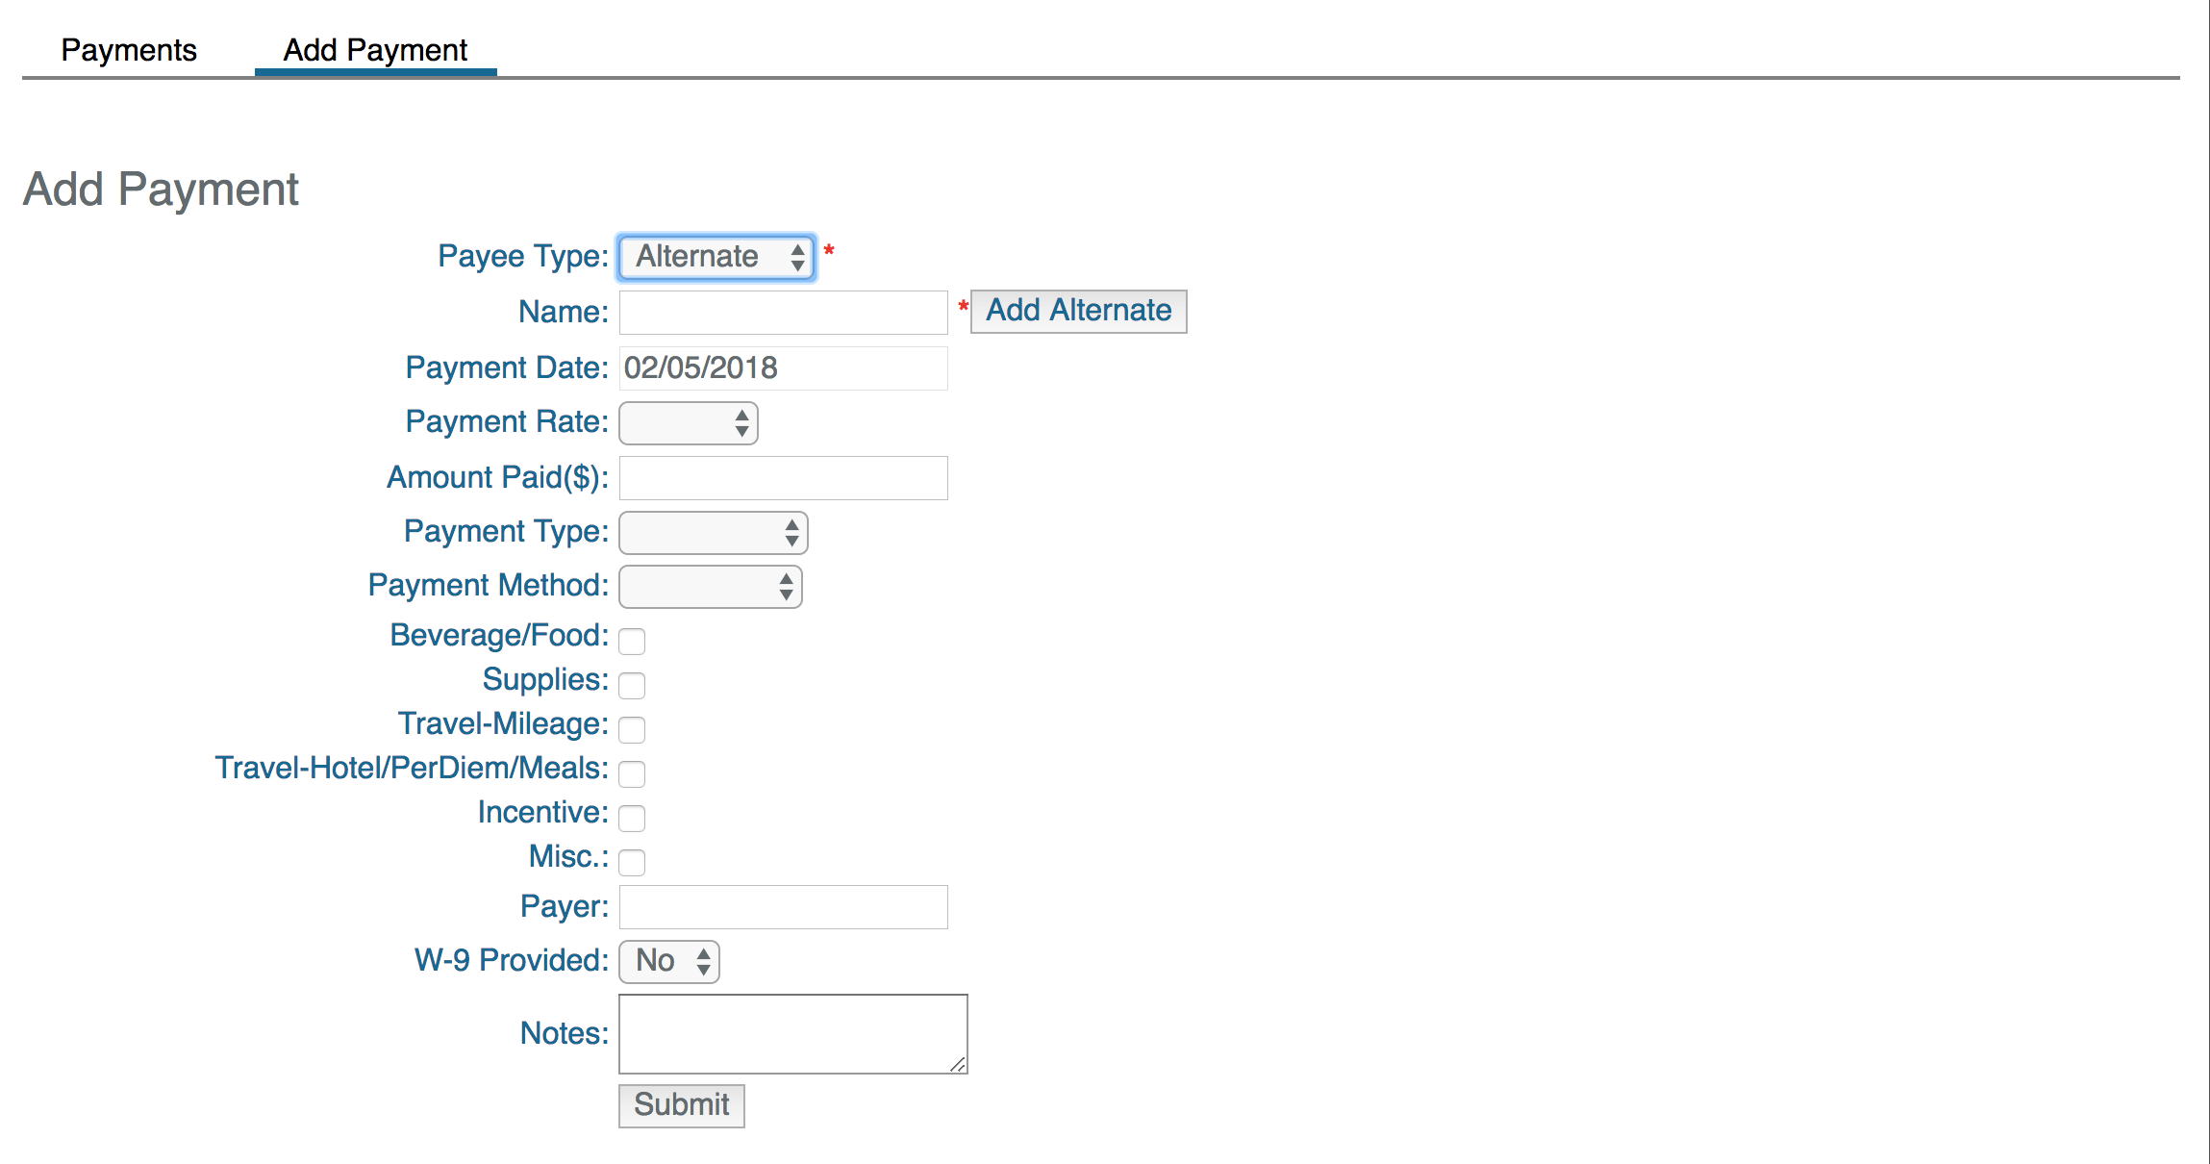Viewport: 2210px width, 1164px height.
Task: Click into the Name input field
Action: [783, 313]
